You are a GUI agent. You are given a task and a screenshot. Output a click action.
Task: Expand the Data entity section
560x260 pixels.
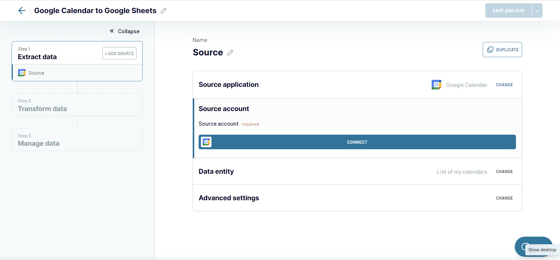click(216, 171)
